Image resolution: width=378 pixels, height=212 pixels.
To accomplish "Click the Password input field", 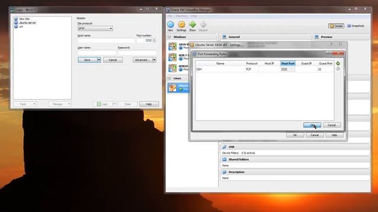I will pos(137,52).
